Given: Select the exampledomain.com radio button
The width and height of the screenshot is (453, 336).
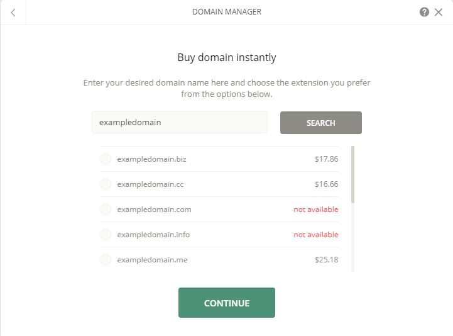Looking at the screenshot, I should (106, 210).
